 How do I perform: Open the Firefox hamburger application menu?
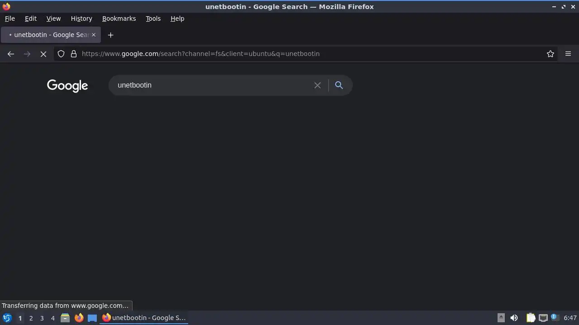pyautogui.click(x=568, y=54)
